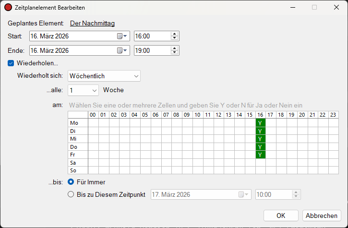Select Bis zu Diesem Zeitpunkt radio button
Screen dimensions: 348x228
click(x=71, y=194)
